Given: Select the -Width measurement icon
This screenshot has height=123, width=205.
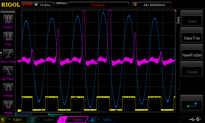Looking at the screenshot, I should [8, 106].
